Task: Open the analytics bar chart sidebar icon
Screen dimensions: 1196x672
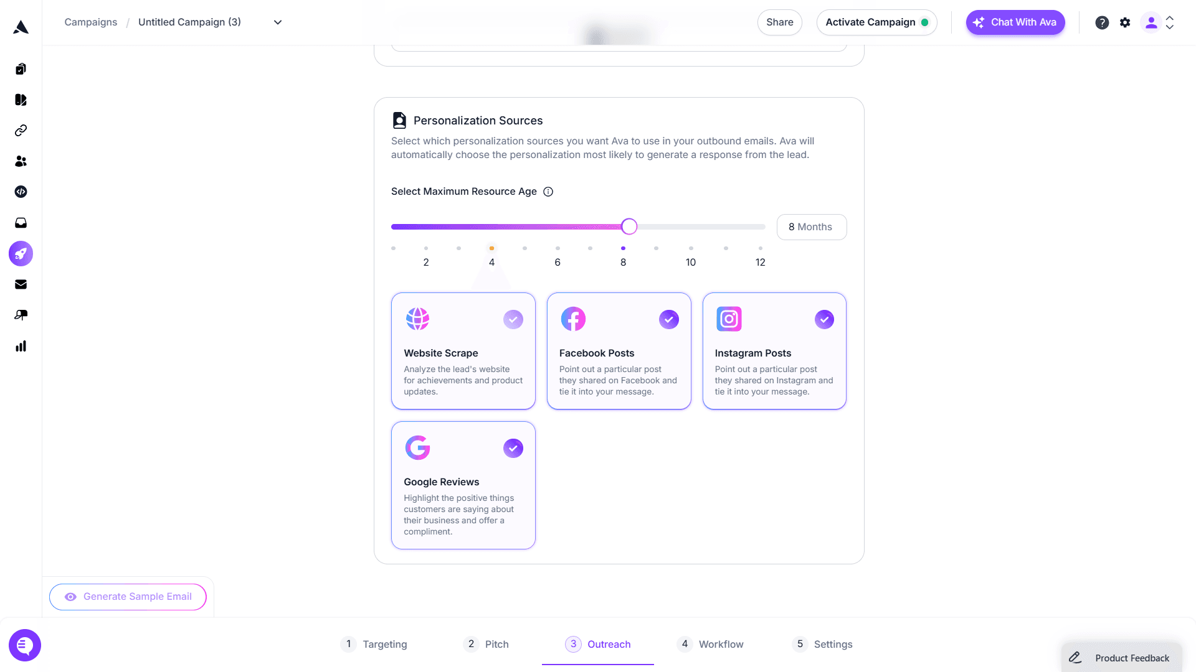Action: coord(21,346)
